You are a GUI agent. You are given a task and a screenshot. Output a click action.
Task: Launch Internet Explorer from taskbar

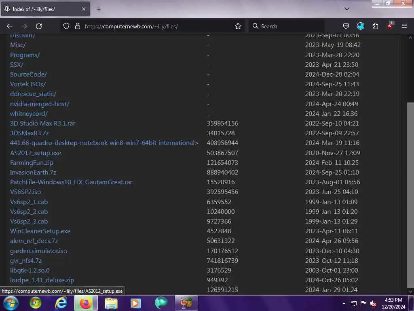[x=61, y=303]
